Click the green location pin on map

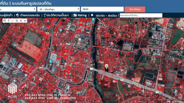click(x=106, y=66)
